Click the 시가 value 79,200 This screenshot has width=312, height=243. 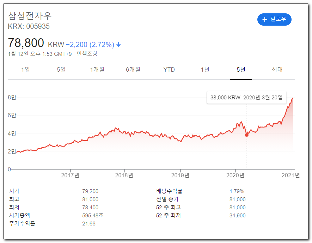tap(90, 191)
